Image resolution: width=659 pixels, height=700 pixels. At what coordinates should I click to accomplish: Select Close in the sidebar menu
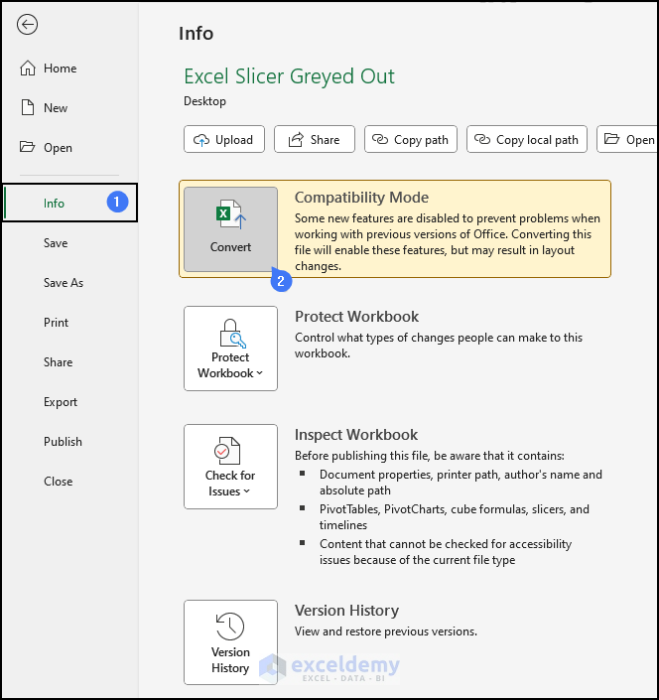[58, 482]
